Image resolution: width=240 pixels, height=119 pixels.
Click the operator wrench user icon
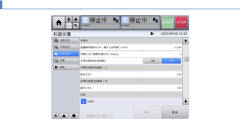tap(152, 34)
